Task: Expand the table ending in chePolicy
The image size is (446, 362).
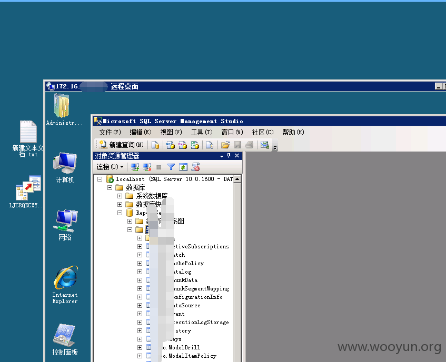Action: (x=140, y=263)
